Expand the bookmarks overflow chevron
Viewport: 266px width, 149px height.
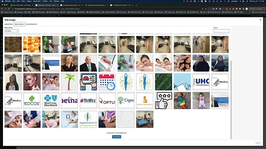(x=249, y=12)
